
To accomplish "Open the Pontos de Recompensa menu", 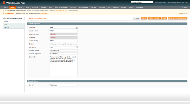I will point(61,8).
